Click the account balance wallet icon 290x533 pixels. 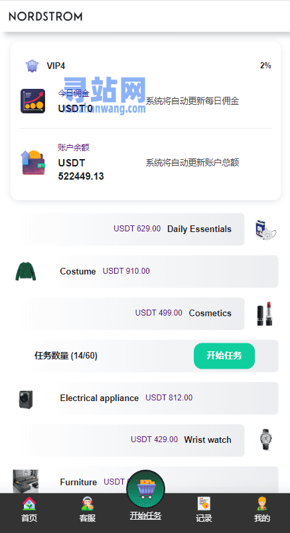[x=33, y=163]
